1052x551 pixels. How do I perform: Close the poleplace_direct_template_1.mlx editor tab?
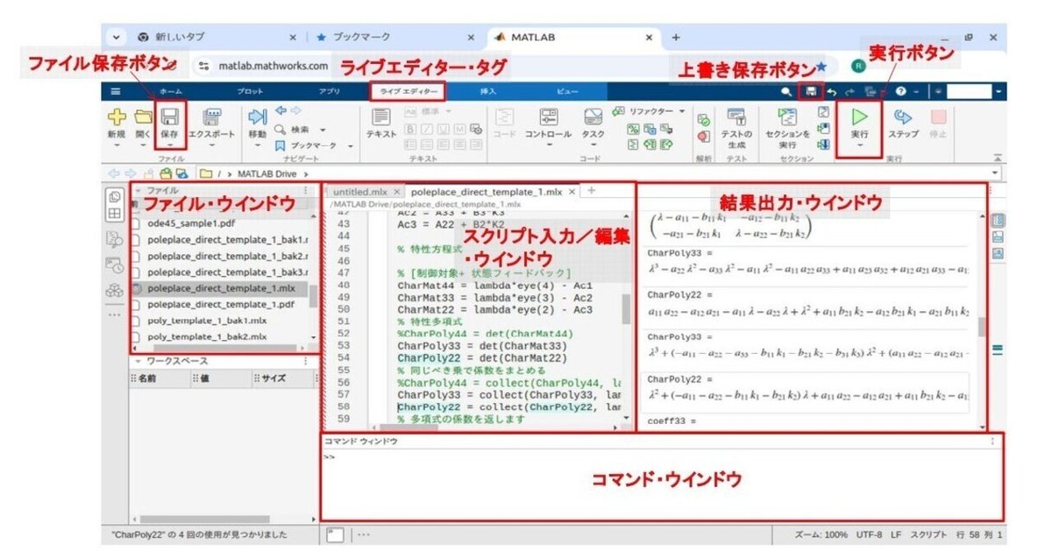point(572,191)
